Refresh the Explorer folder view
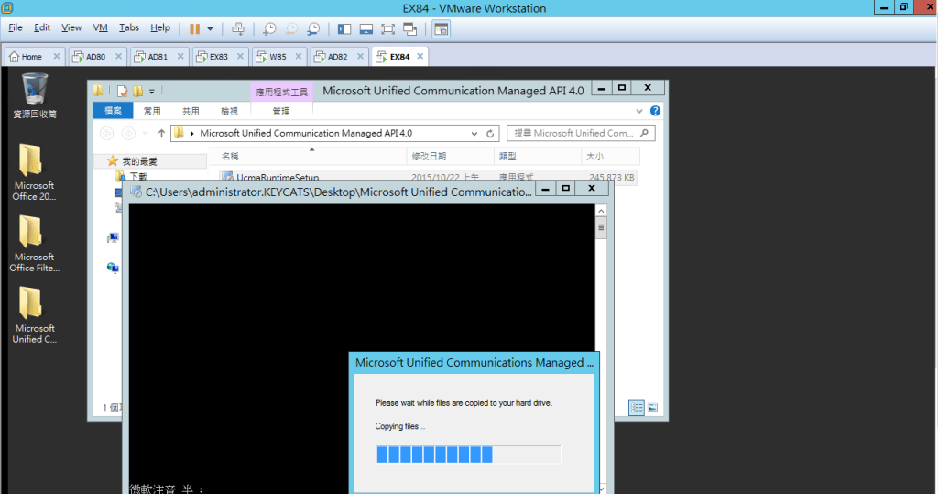938x494 pixels. pos(491,133)
